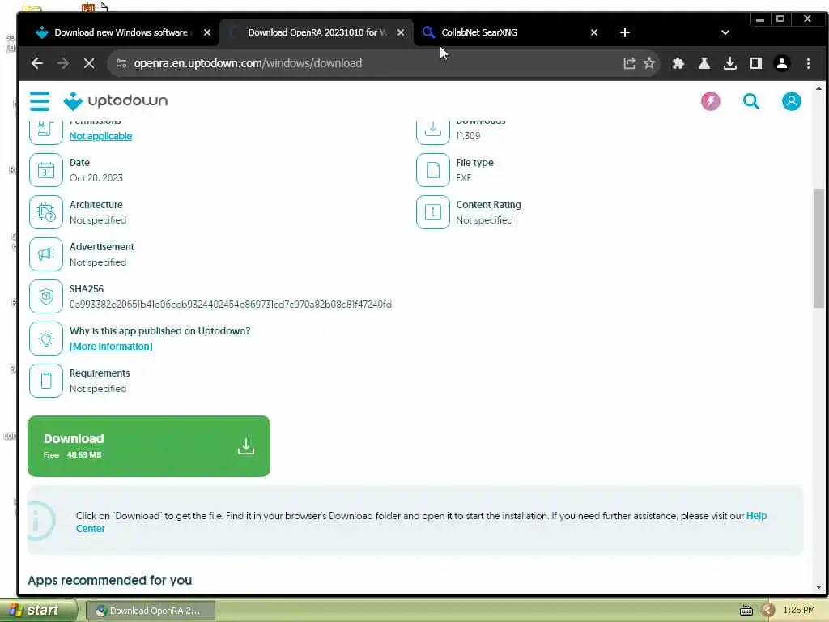Click the lightbulb icon beside Why published
829x622 pixels.
point(46,339)
